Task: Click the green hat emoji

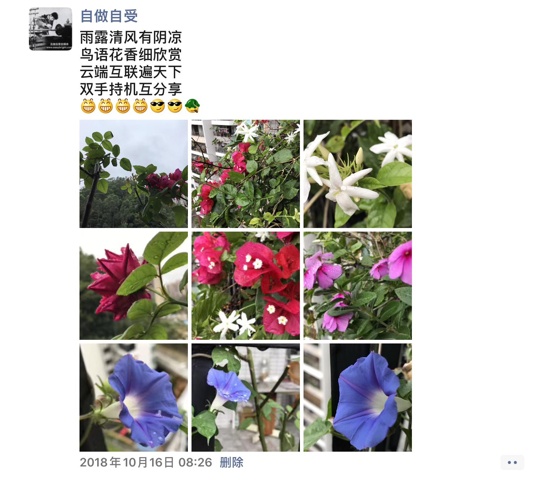Action: click(x=192, y=106)
